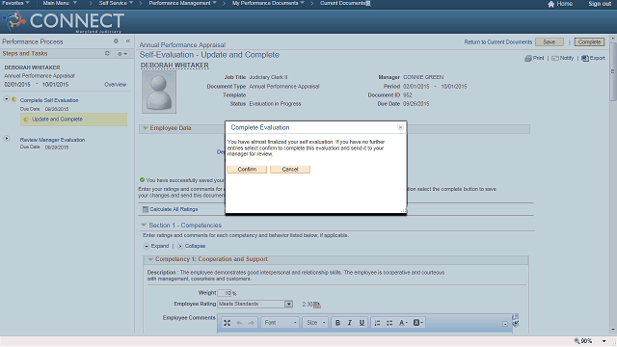
Task: Click the Collapse all link
Action: point(195,246)
